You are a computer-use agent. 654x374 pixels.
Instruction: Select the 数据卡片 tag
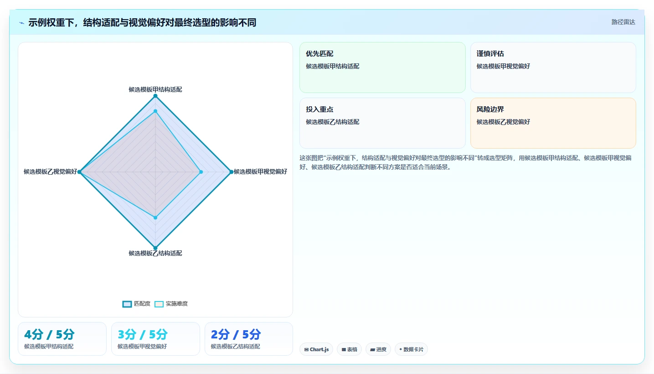411,349
